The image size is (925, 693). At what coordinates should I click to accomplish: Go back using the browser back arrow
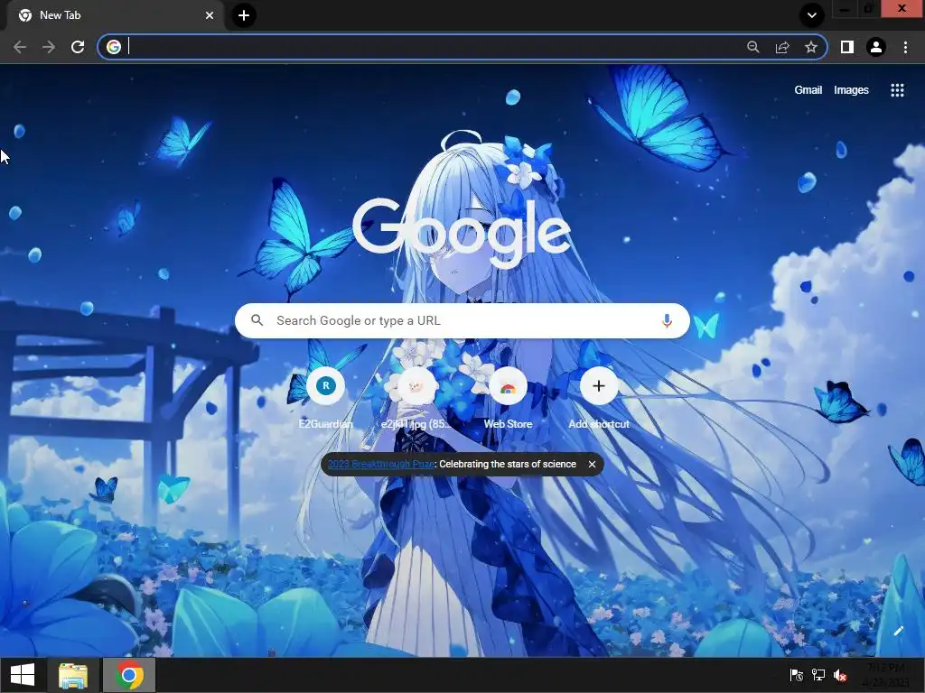(20, 47)
